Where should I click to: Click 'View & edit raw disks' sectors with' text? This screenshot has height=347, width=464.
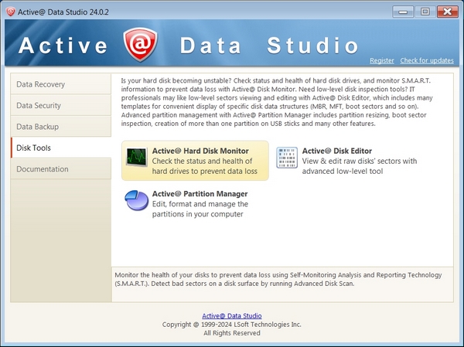[360, 162]
